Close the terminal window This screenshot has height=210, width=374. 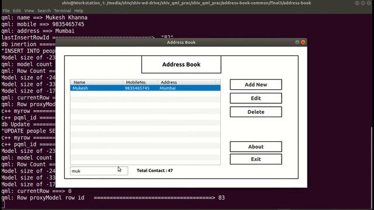click(369, 3)
